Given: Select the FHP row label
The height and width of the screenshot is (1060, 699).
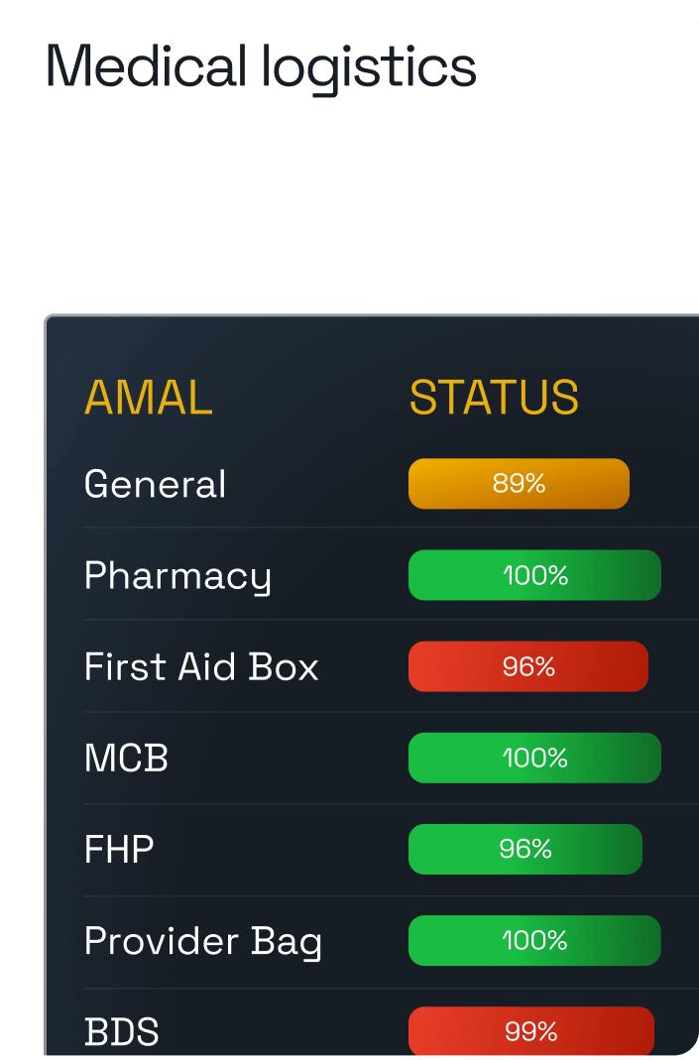Looking at the screenshot, I should click(x=119, y=850).
